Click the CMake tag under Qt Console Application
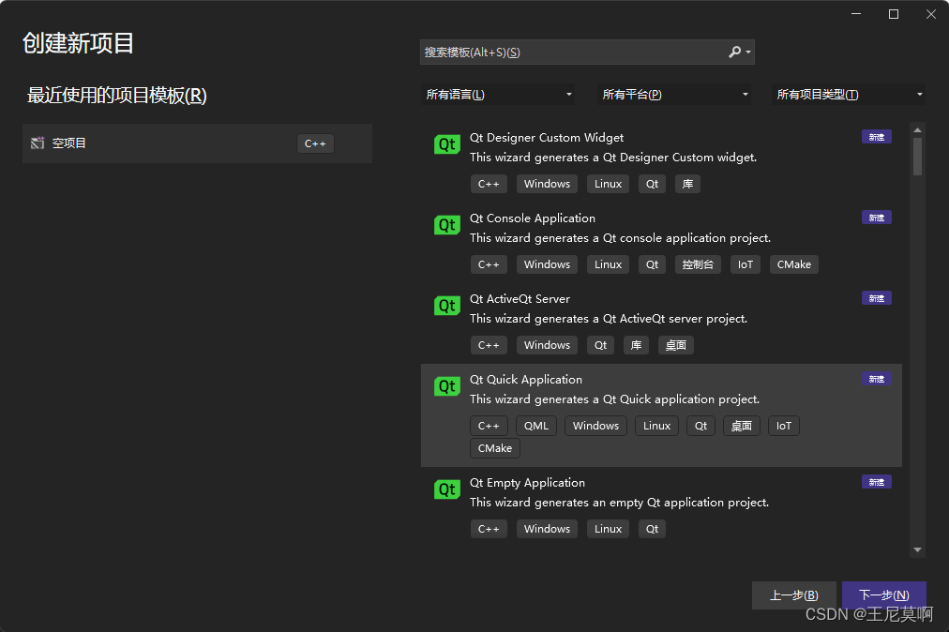The width and height of the screenshot is (949, 632). coord(794,263)
